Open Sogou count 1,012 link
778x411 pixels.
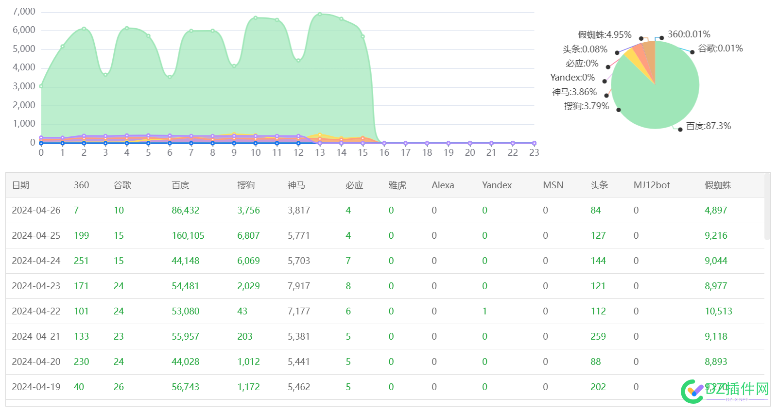248,362
